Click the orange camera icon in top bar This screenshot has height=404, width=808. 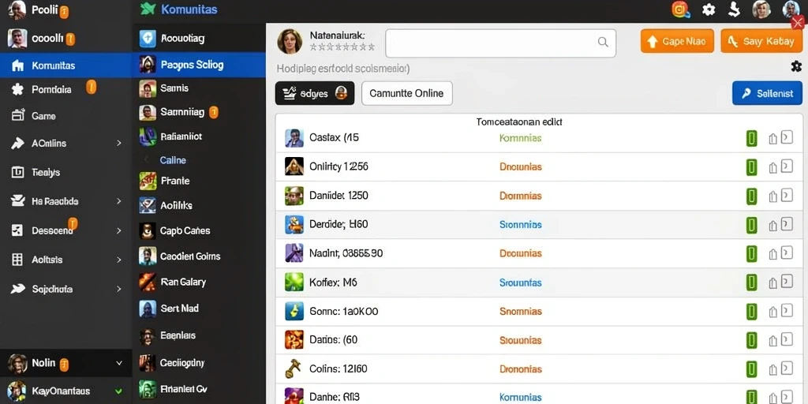coord(681,9)
